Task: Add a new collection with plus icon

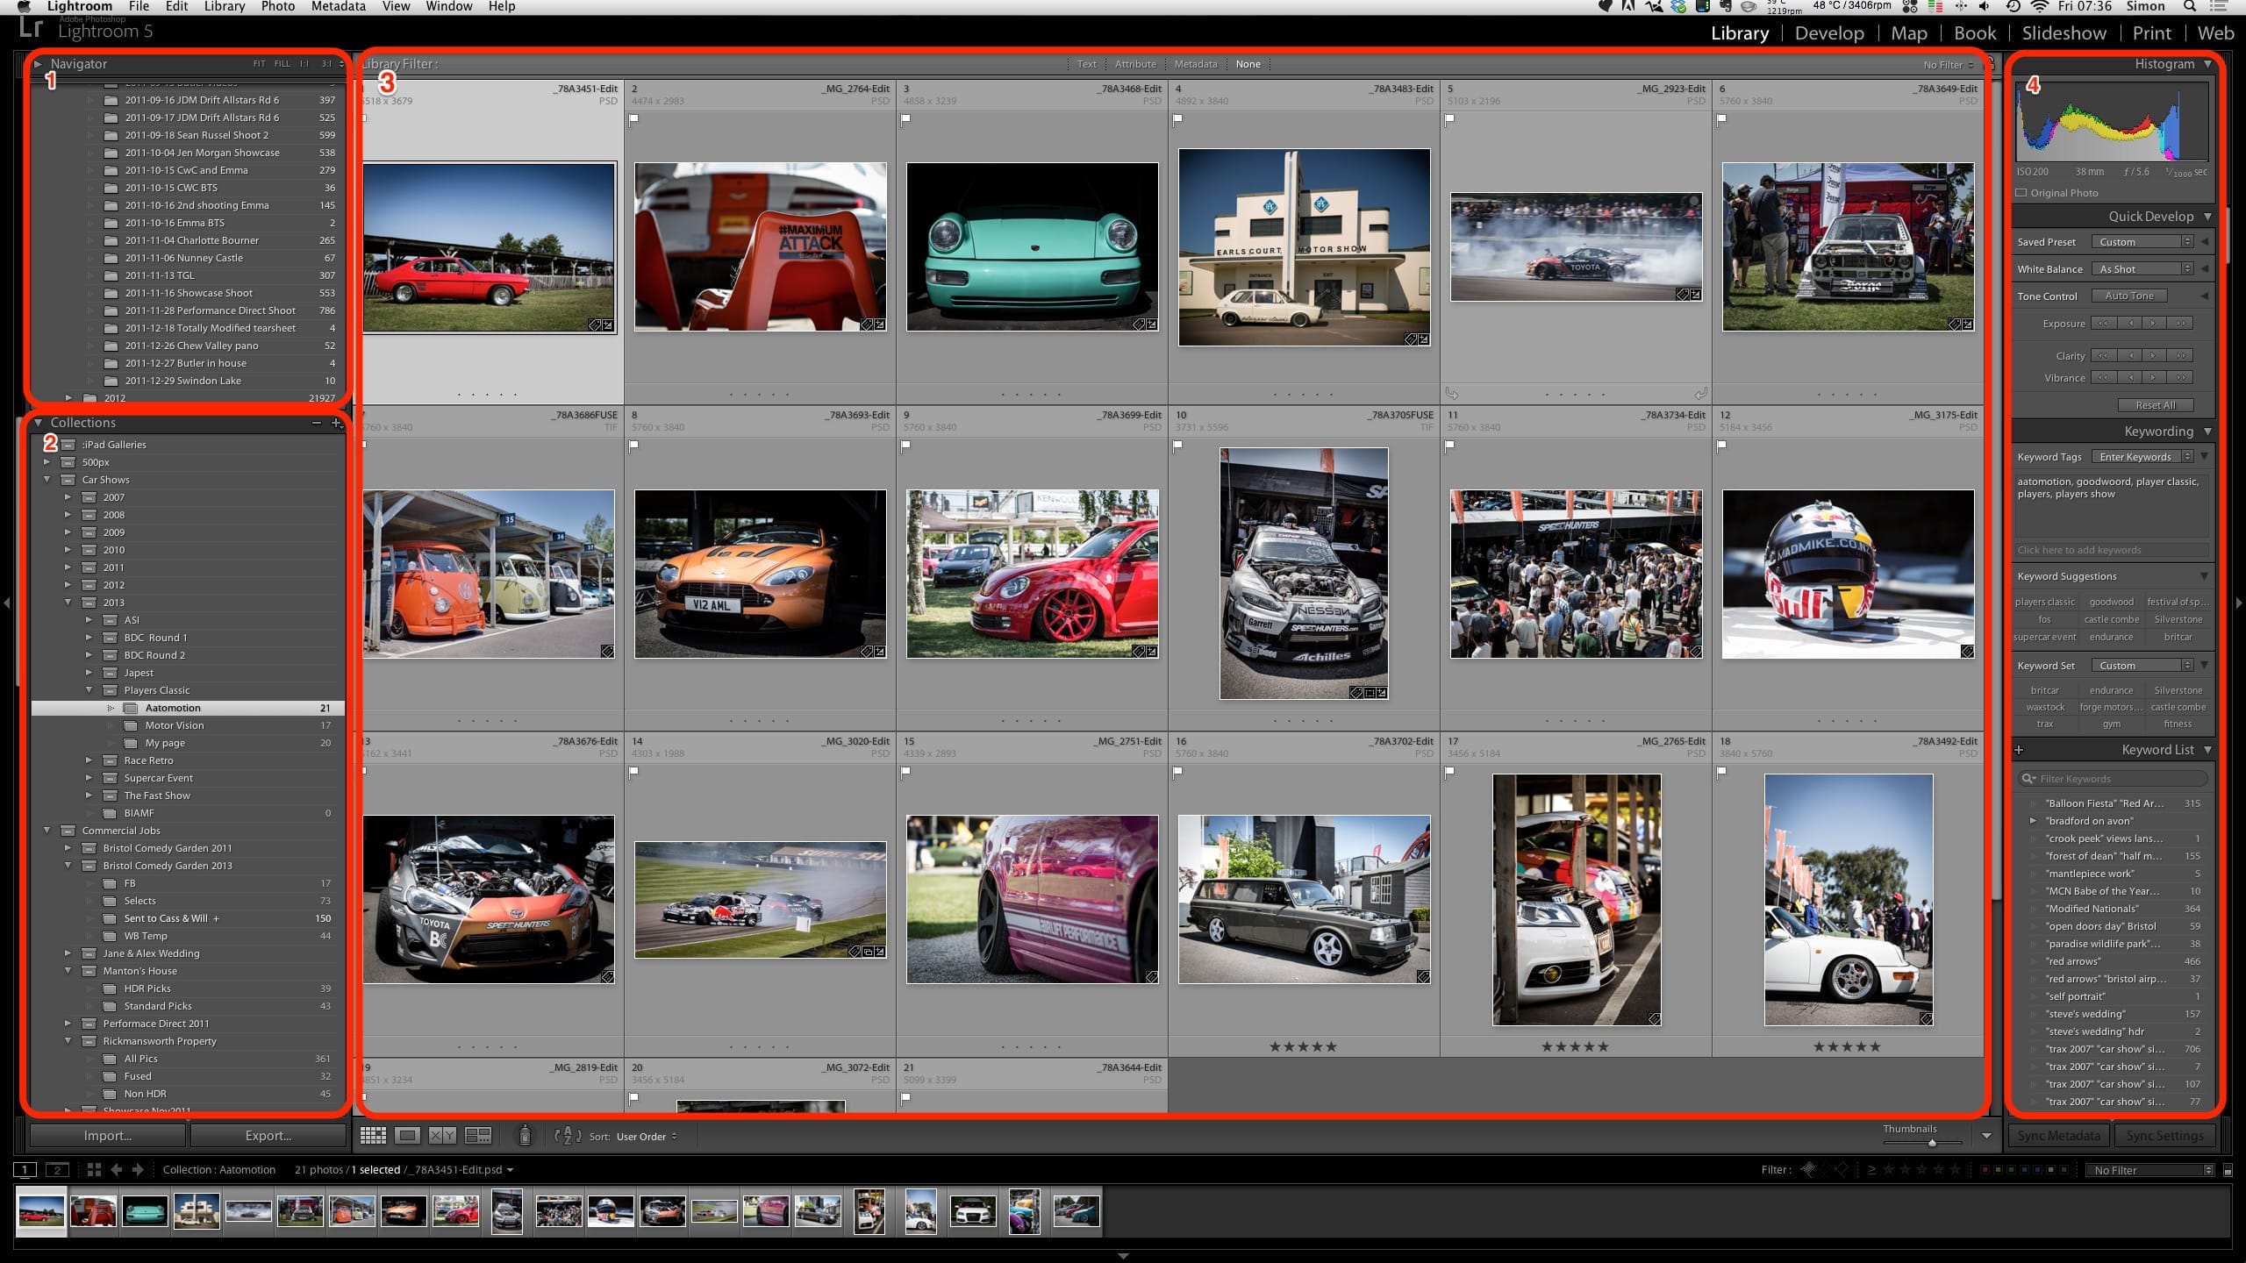Action: point(336,423)
